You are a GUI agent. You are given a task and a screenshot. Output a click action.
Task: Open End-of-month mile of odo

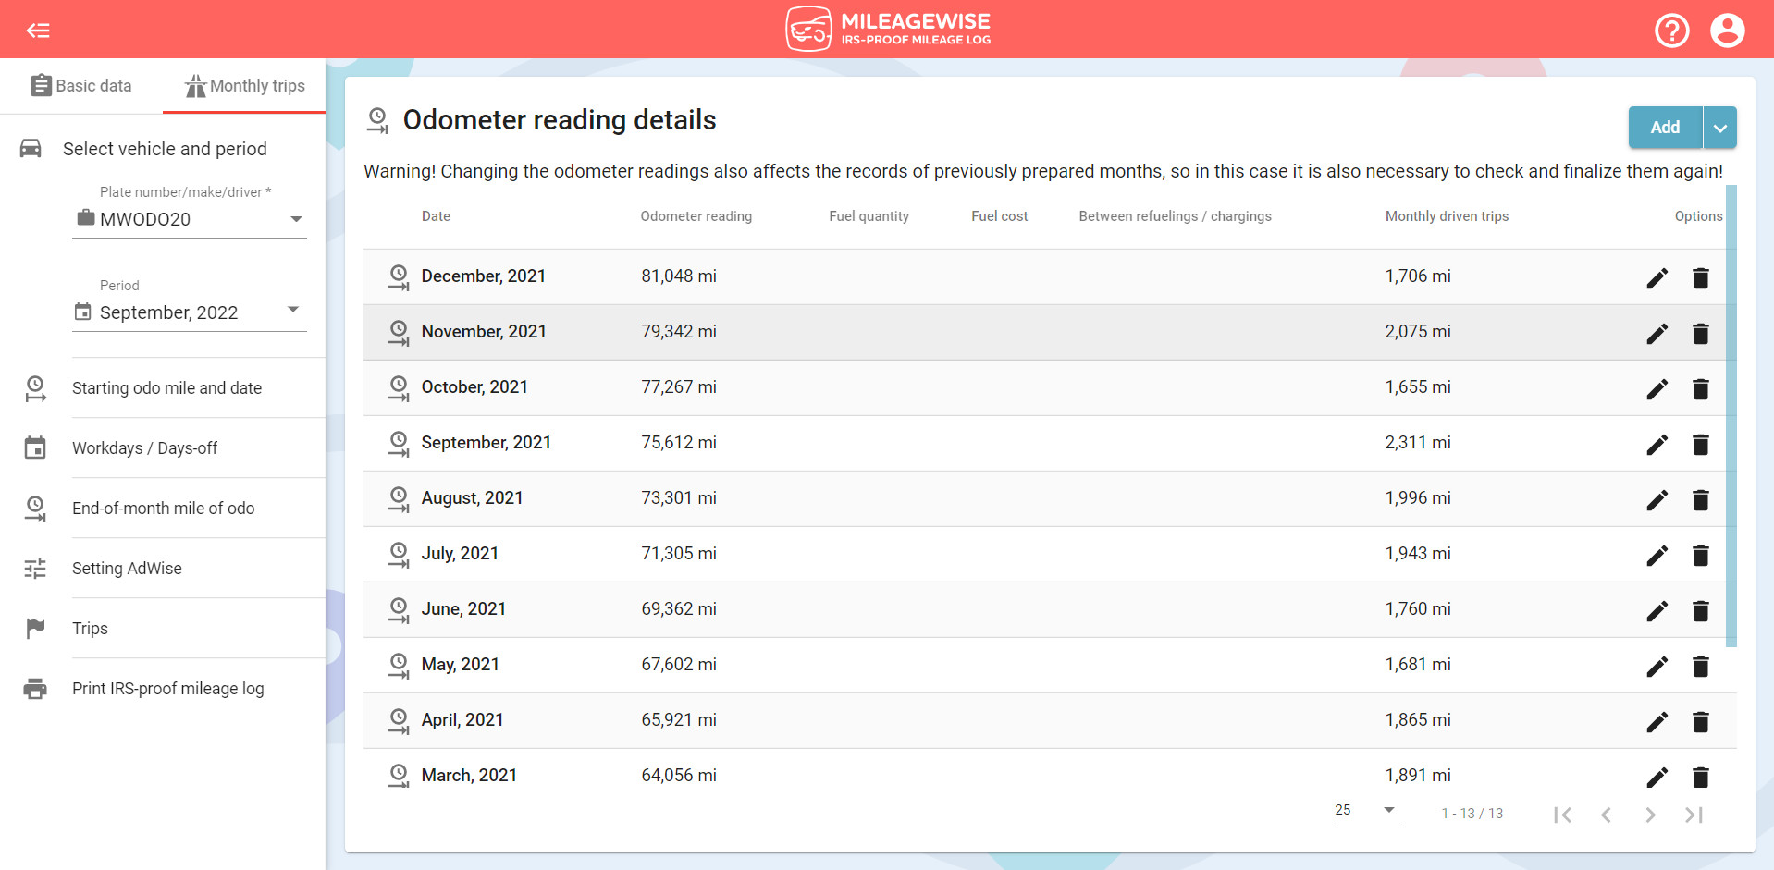tap(163, 509)
